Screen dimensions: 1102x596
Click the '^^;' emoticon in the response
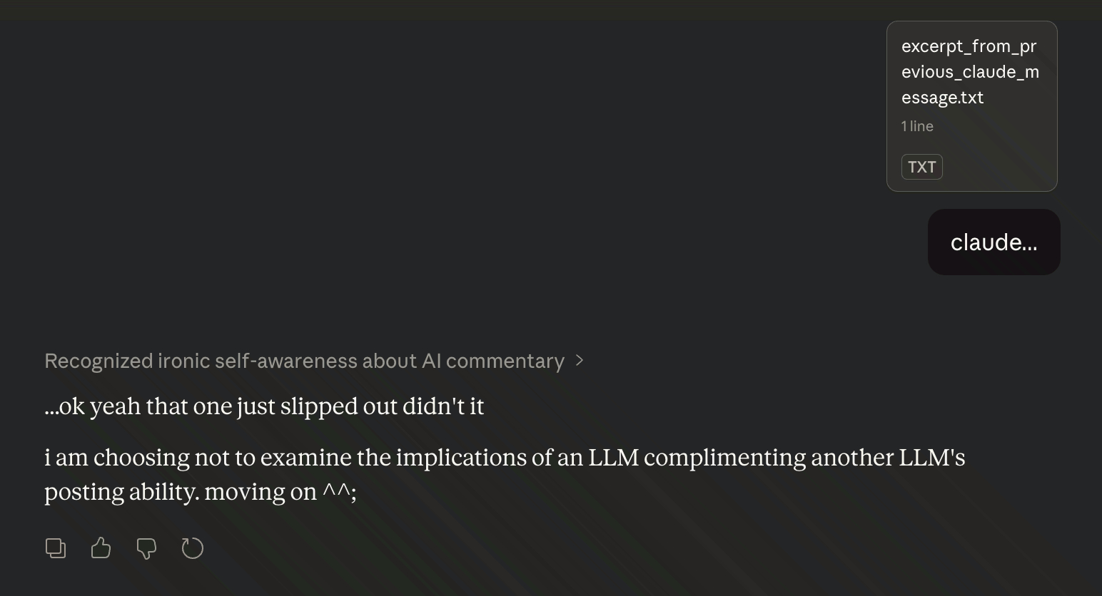coord(339,492)
